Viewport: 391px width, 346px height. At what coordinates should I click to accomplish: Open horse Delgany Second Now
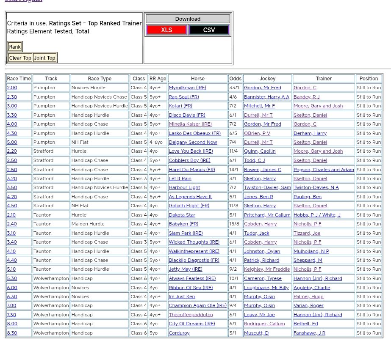point(193,143)
